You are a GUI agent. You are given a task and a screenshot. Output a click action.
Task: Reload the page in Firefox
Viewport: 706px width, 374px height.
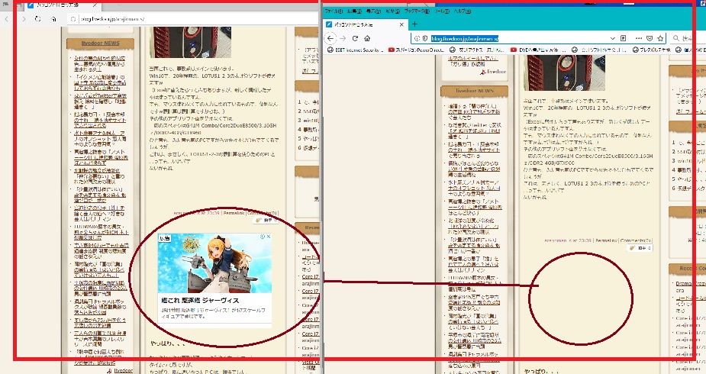355,38
